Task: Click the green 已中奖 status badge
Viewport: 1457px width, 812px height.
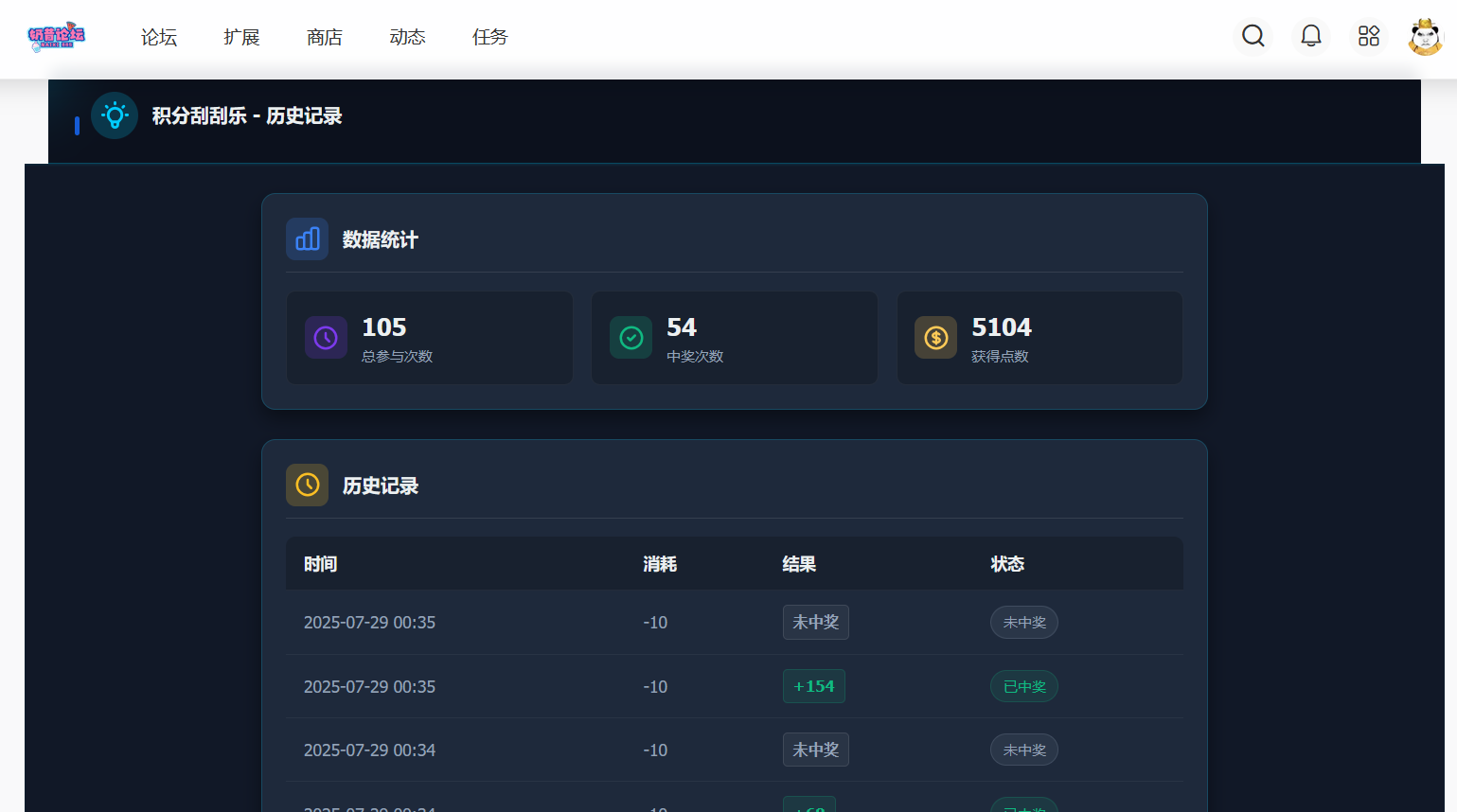Action: [1024, 686]
